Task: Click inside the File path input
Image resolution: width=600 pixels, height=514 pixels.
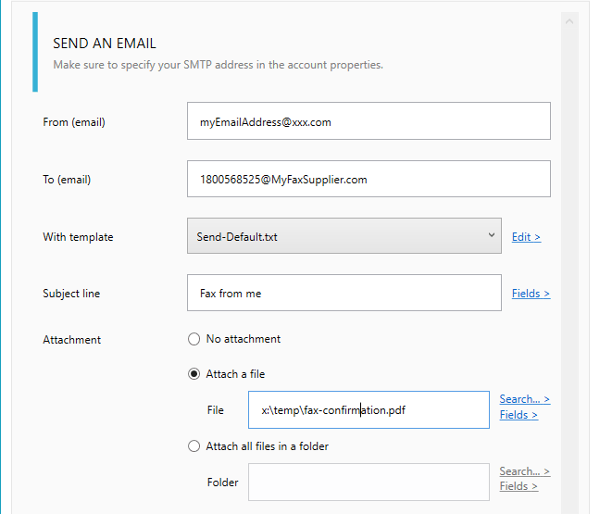Action: pos(369,410)
